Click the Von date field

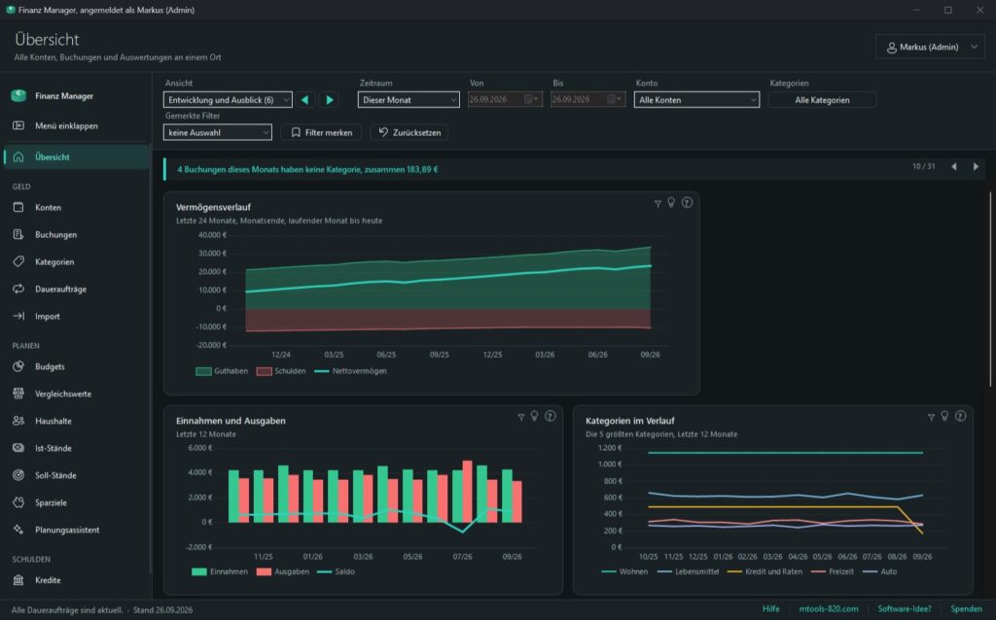505,99
